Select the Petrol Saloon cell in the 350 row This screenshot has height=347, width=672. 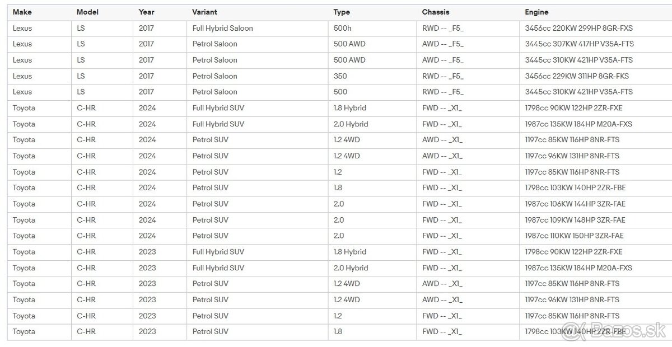coord(214,76)
